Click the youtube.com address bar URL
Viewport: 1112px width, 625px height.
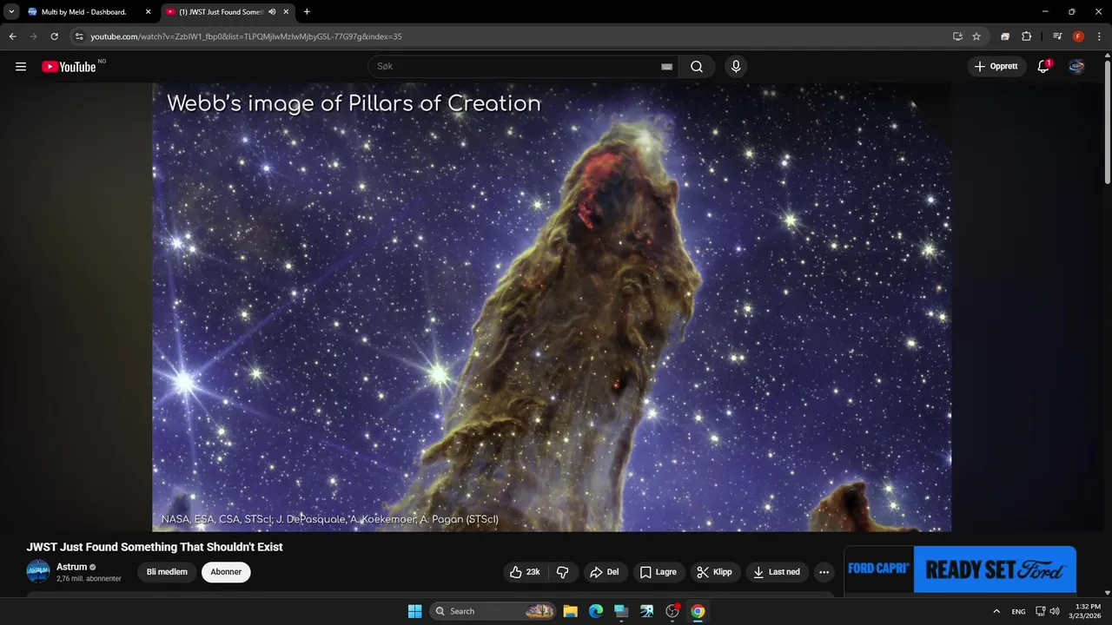point(246,36)
